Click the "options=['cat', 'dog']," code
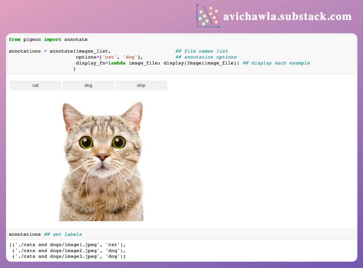Image resolution: width=363 pixels, height=268 pixels. 109,57
